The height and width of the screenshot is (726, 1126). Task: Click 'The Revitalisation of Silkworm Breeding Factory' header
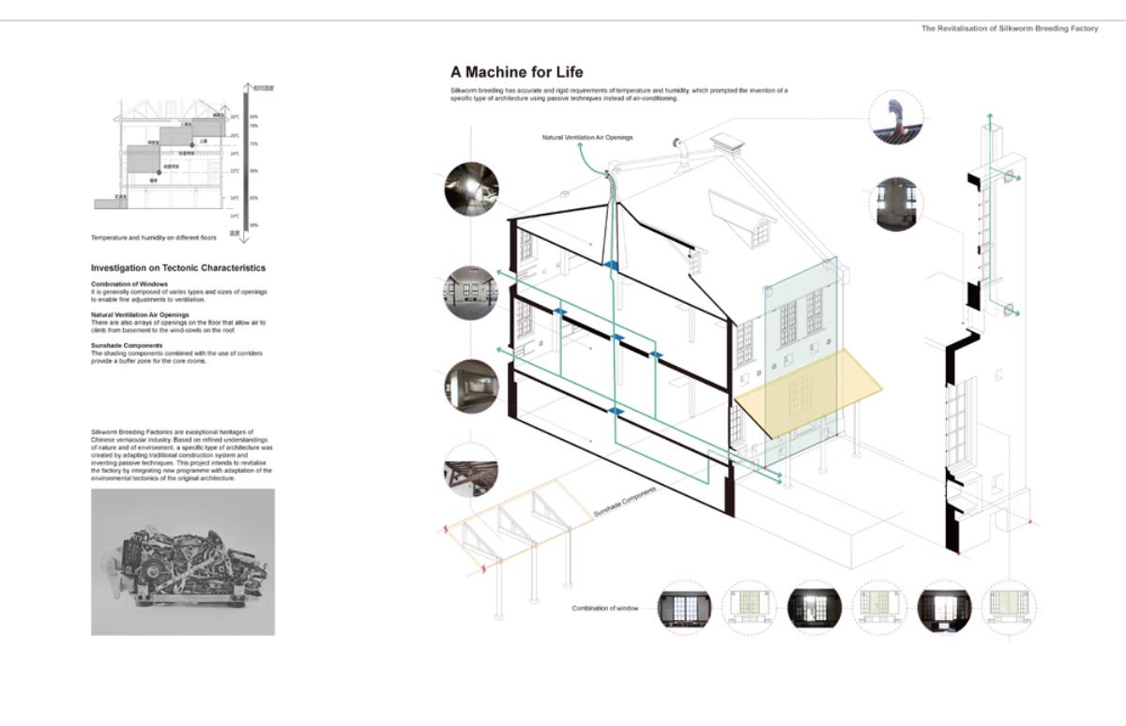[1009, 29]
